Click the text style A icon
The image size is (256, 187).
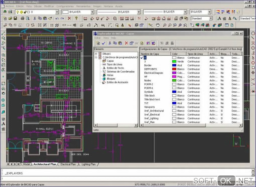219,18
